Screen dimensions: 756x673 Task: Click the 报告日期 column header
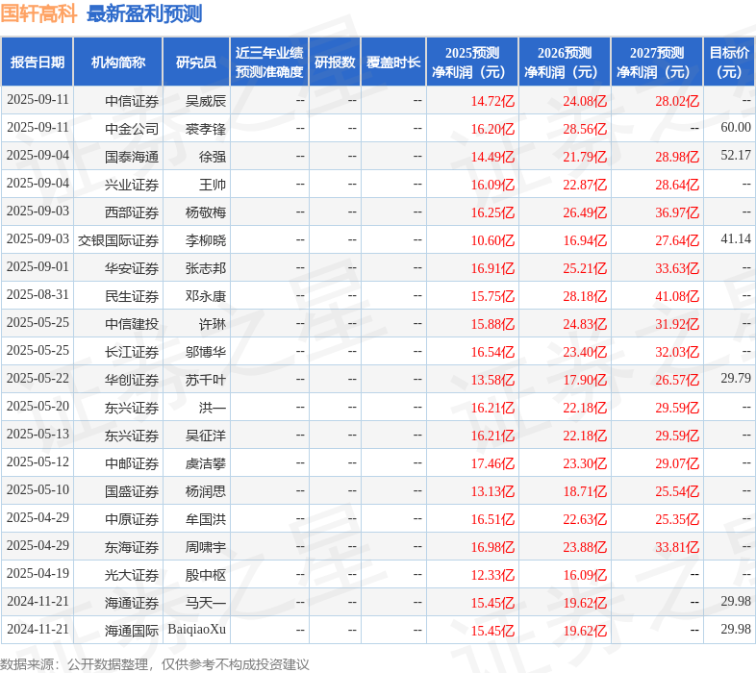point(38,62)
